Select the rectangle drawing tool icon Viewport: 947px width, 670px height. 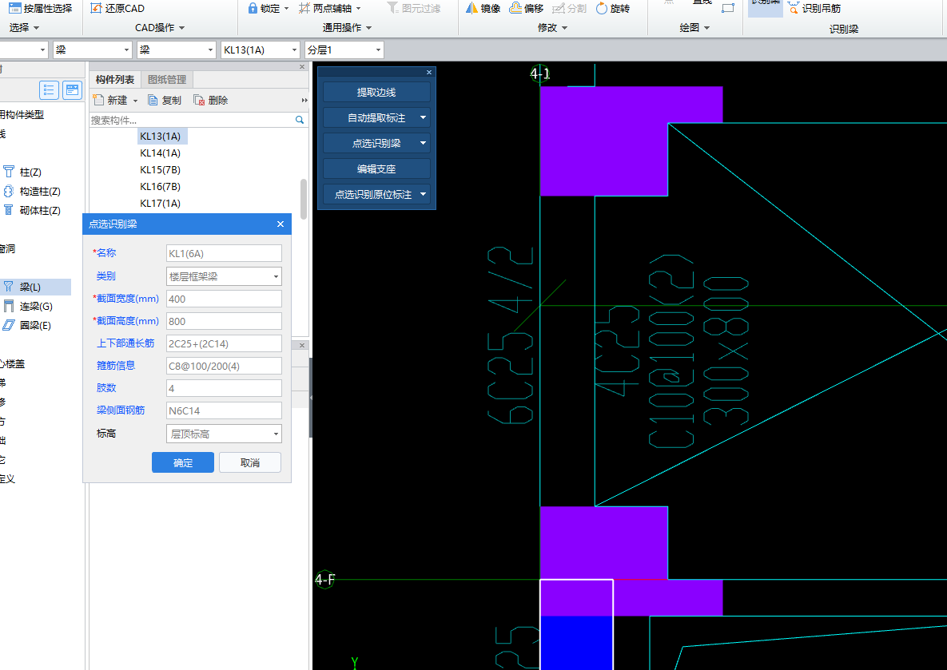pos(728,8)
